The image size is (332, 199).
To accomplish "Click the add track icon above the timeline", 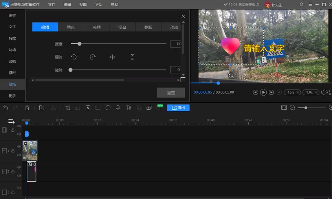I will (x=11, y=121).
